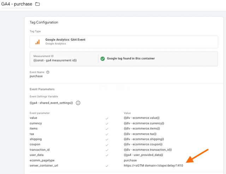Screen dimensions: 226x174
Task: Click the Tag Configuration section heading
Action: tap(44, 22)
